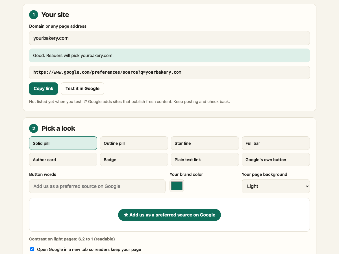Viewport: 339px width, 254px height.
Task: Click the 'Good. Readers will pick yourbakery.com.' message
Action: (169, 56)
